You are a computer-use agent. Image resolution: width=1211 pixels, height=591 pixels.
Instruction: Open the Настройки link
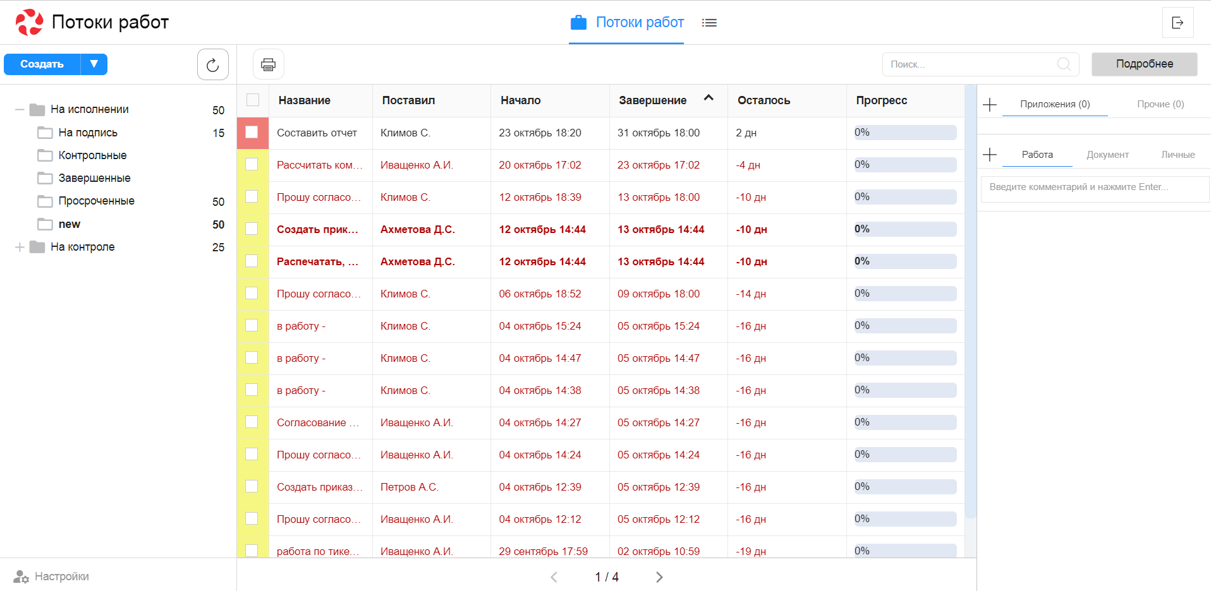pos(61,576)
